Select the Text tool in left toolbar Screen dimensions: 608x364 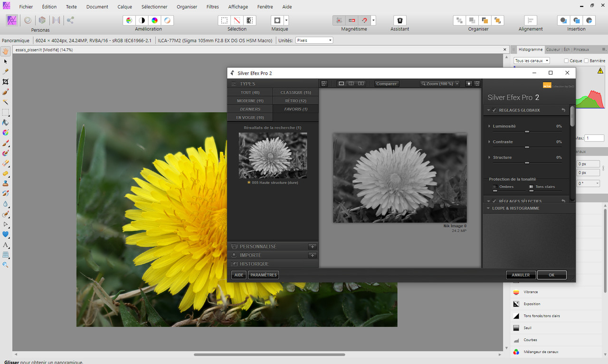coord(6,245)
